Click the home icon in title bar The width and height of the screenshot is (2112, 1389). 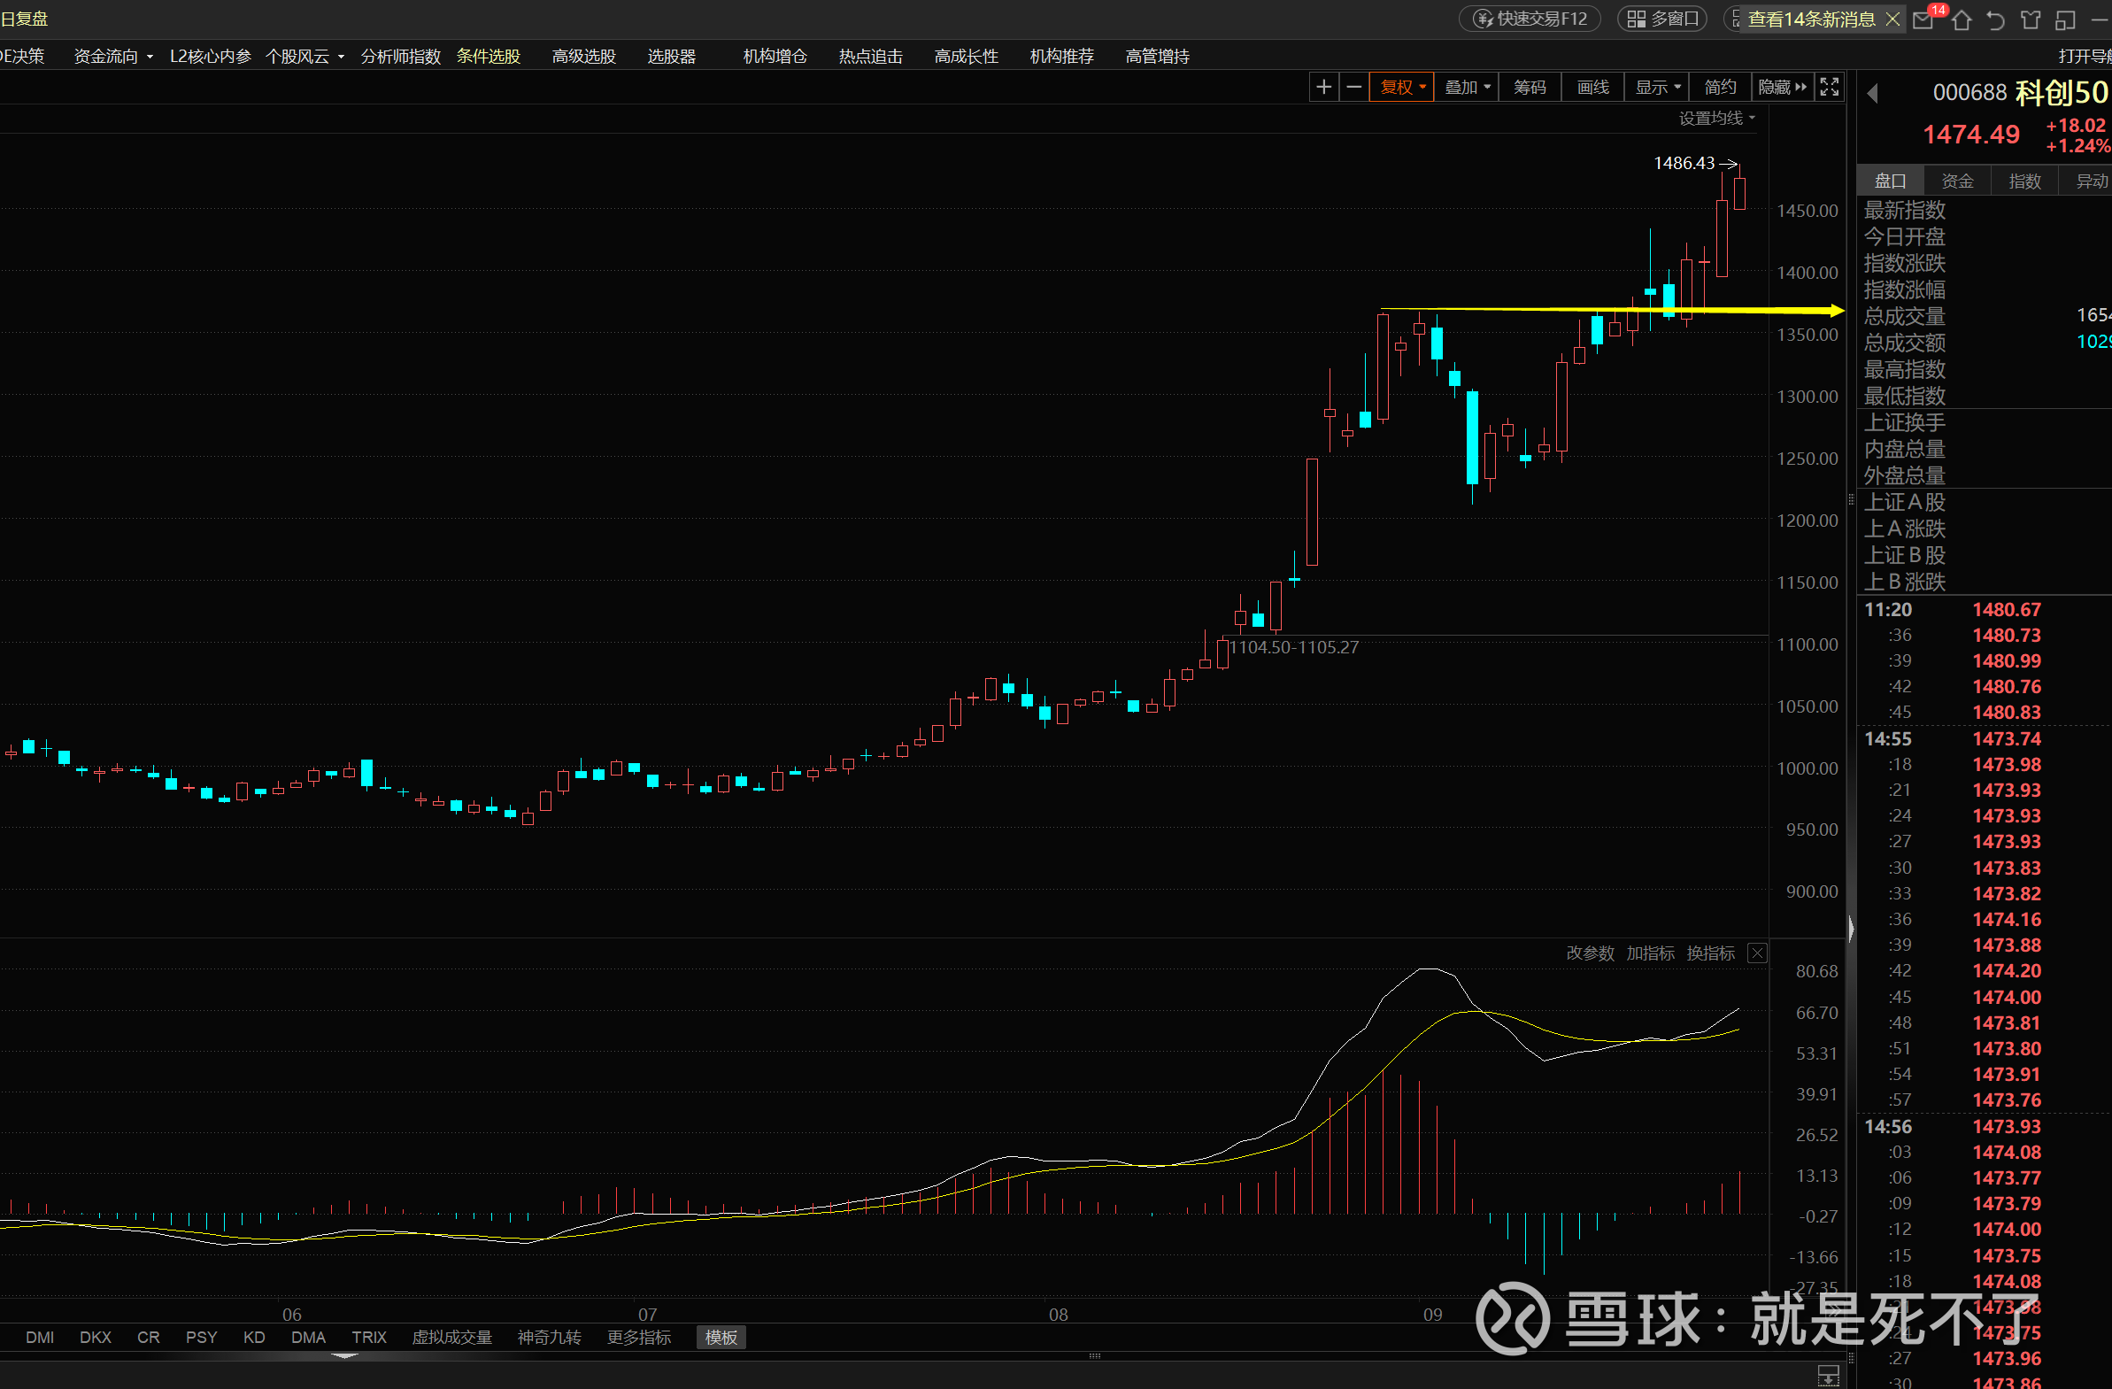click(1962, 19)
